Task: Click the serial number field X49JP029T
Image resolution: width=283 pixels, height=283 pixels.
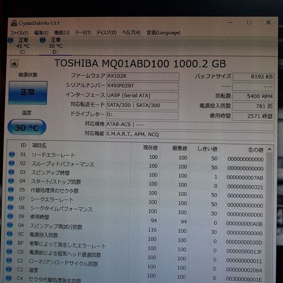Action: coord(143,86)
